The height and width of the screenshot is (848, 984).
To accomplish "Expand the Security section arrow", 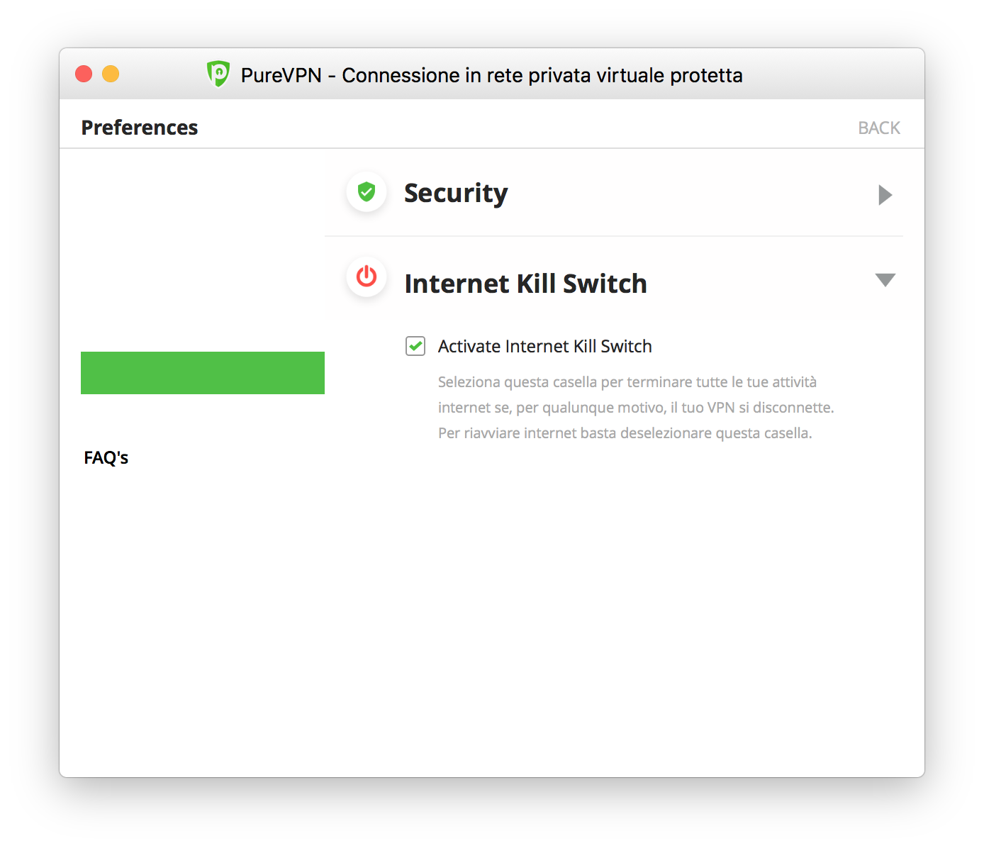I will tap(885, 195).
